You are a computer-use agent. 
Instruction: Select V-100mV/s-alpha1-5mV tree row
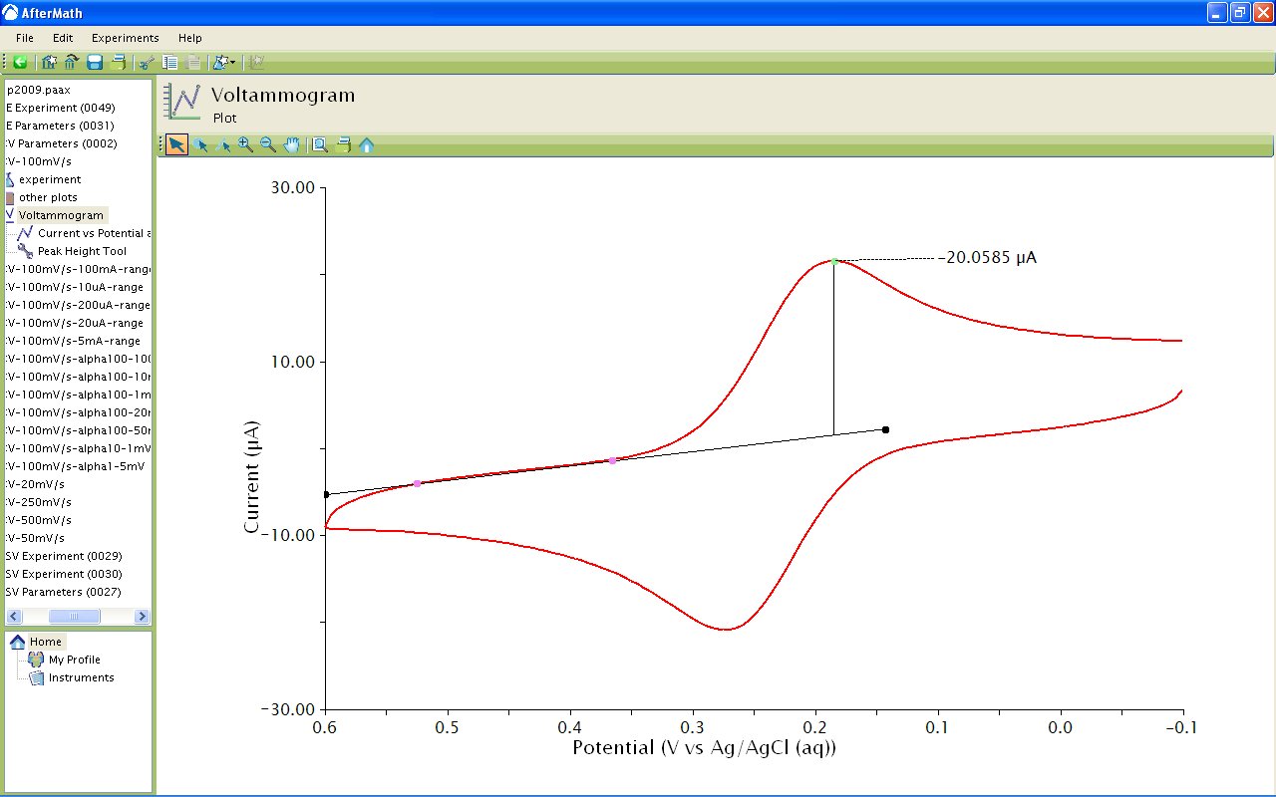(x=76, y=466)
